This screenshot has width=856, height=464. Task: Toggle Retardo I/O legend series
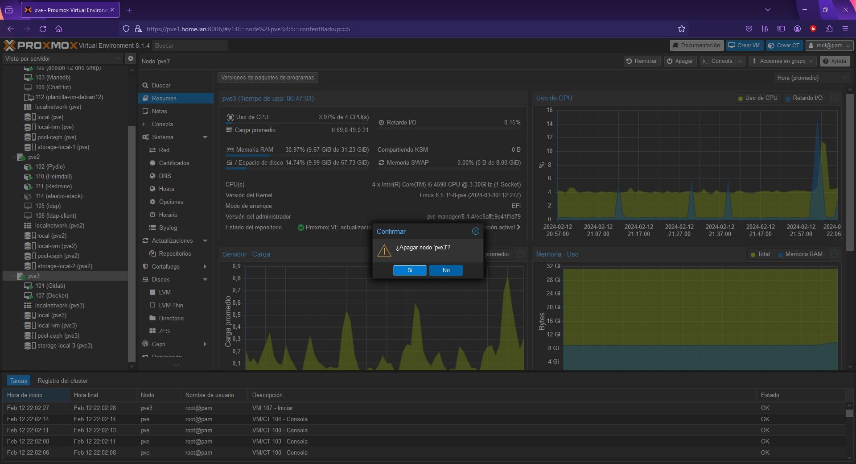coord(804,98)
